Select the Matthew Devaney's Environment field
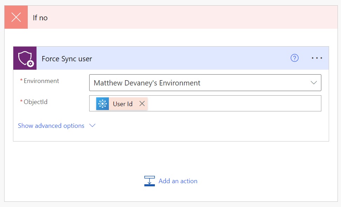 click(205, 83)
